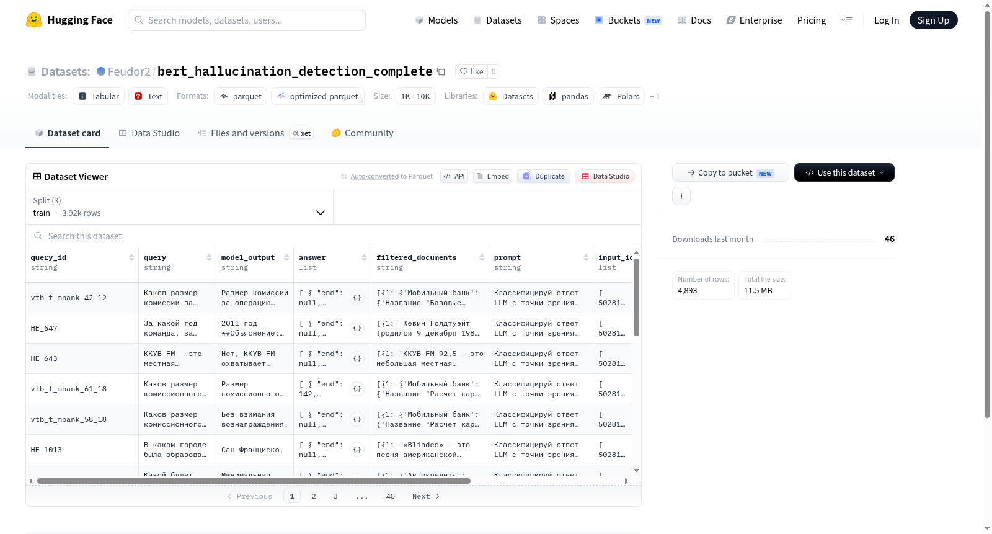Open the more navigation menu icon
Image resolution: width=992 pixels, height=534 pixels.
tap(846, 20)
